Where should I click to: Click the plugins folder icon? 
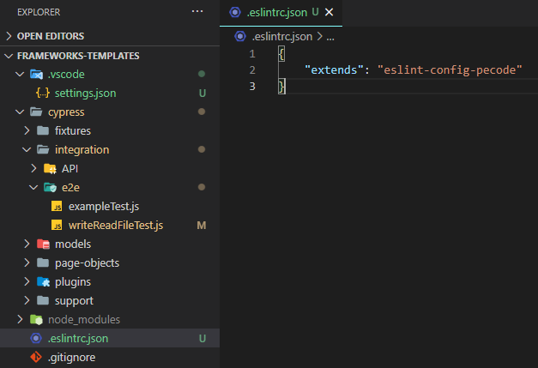point(43,281)
